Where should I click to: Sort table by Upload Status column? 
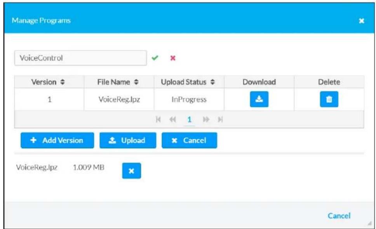tap(189, 82)
